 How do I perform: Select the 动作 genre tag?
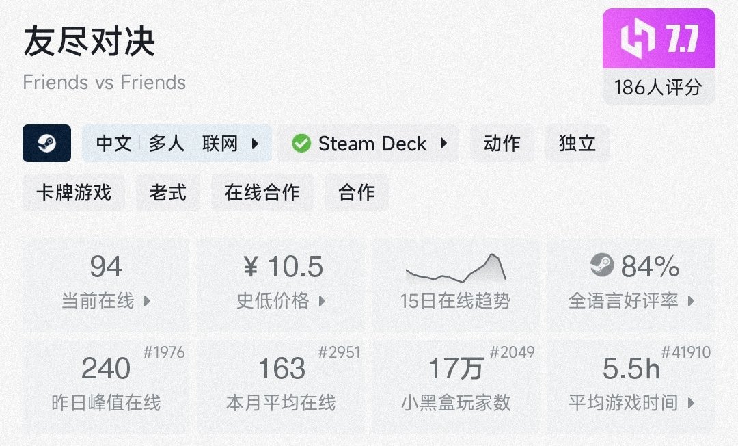coord(502,144)
